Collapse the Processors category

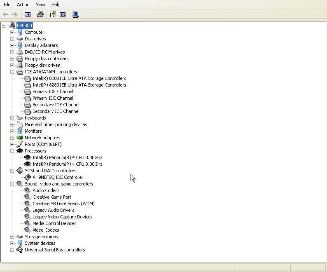(12, 151)
